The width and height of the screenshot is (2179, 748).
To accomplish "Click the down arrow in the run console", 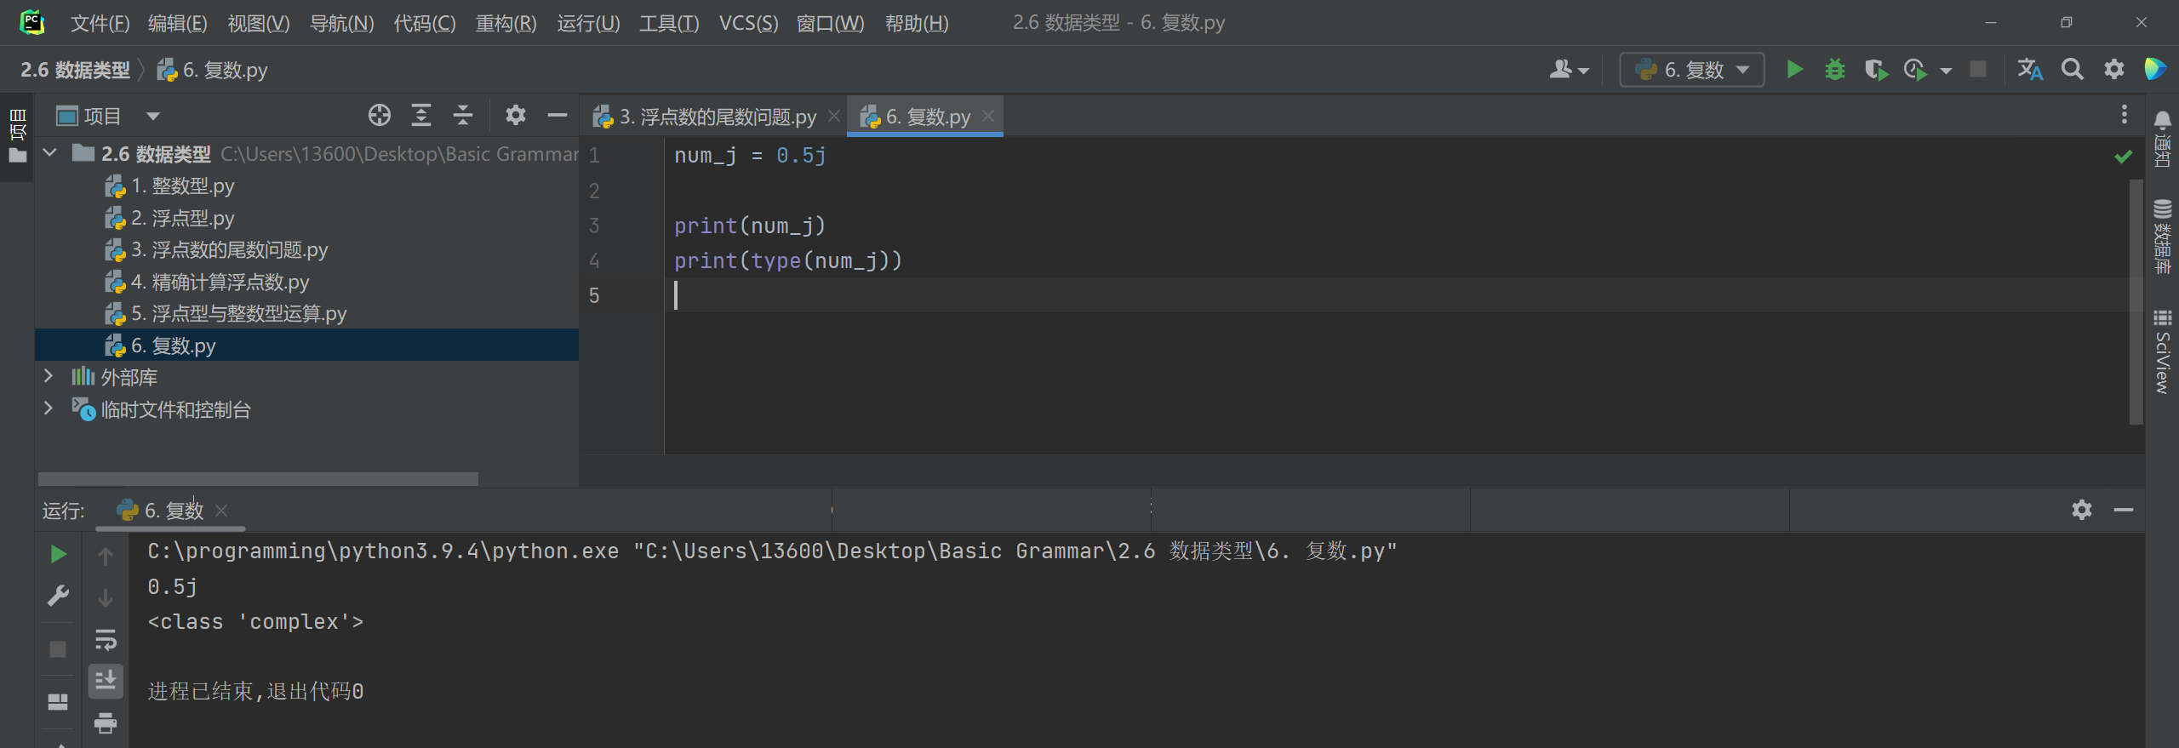I will pyautogui.click(x=106, y=597).
